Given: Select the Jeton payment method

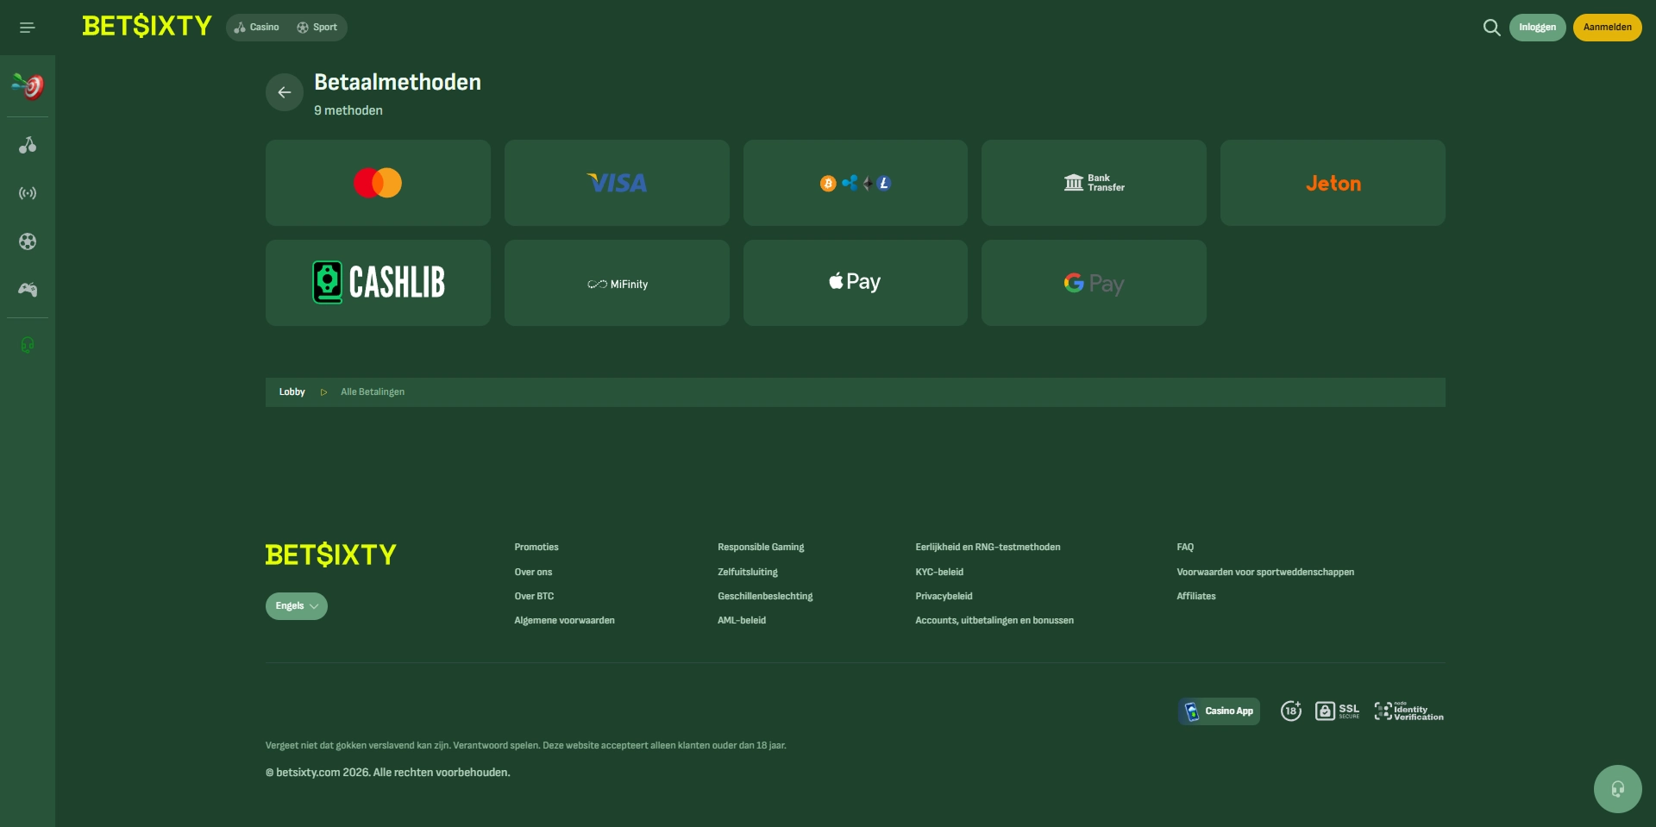Looking at the screenshot, I should [1333, 183].
